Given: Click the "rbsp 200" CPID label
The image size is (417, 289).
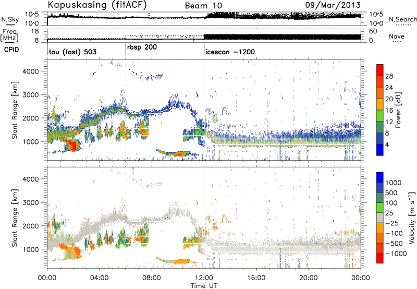Looking at the screenshot, I should click(142, 47).
